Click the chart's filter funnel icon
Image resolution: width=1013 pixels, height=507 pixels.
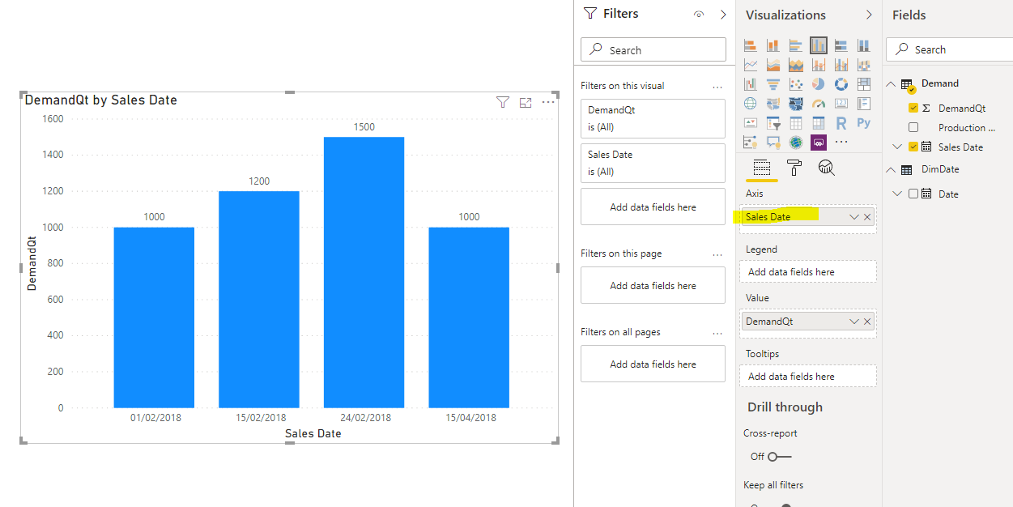(x=503, y=102)
